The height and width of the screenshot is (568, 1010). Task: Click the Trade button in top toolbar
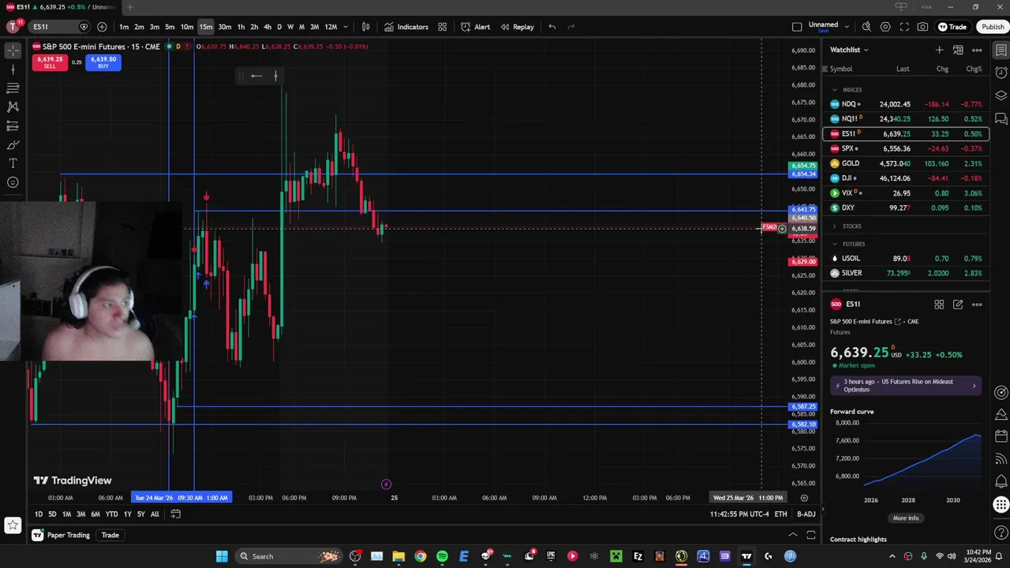(952, 27)
